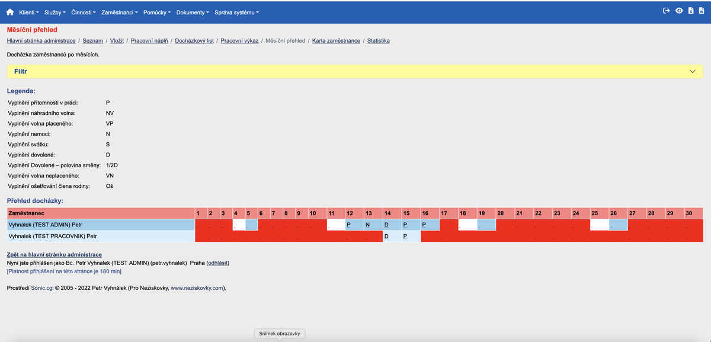Export data using the Word file icon
Viewport: 711px width, 342px height.
click(702, 10)
